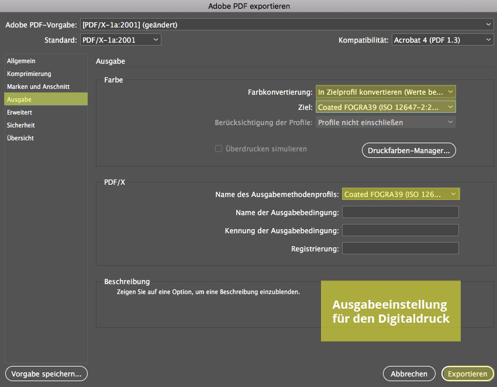Click the Abbrechen button

coord(409,374)
